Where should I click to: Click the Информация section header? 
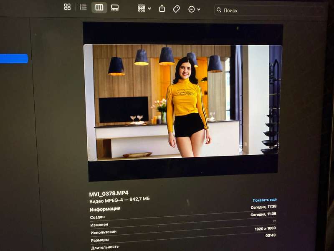pyautogui.click(x=105, y=209)
